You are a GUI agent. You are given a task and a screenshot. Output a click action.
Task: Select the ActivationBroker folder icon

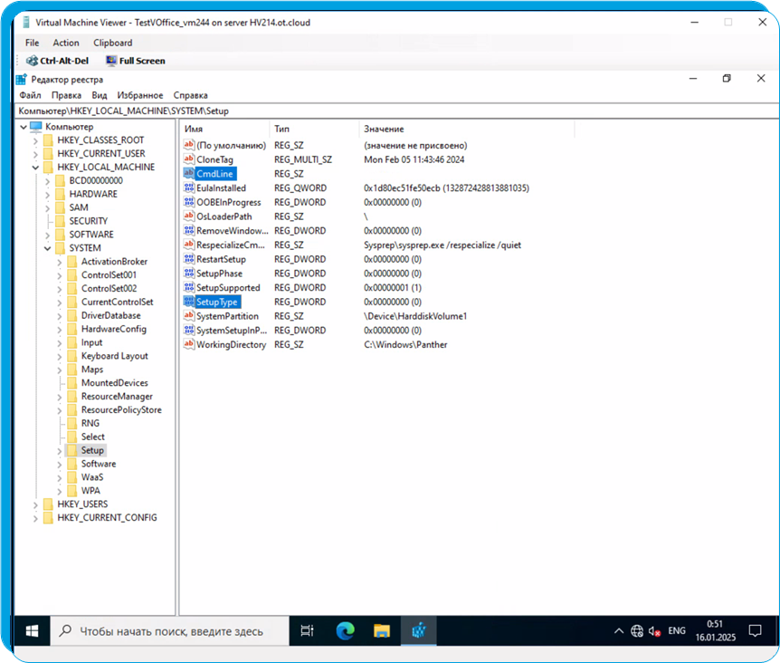pyautogui.click(x=72, y=262)
